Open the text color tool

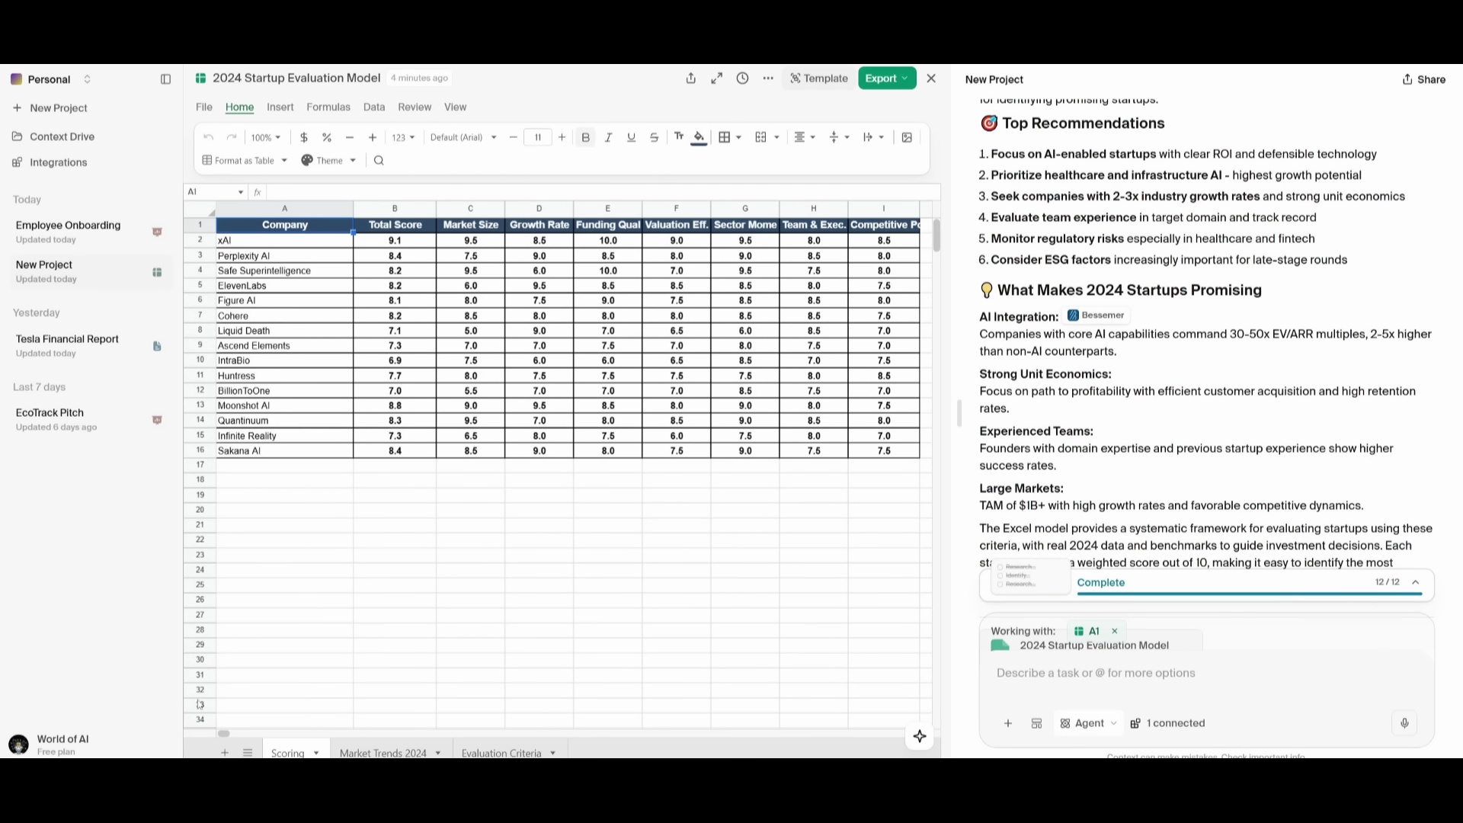tap(678, 137)
